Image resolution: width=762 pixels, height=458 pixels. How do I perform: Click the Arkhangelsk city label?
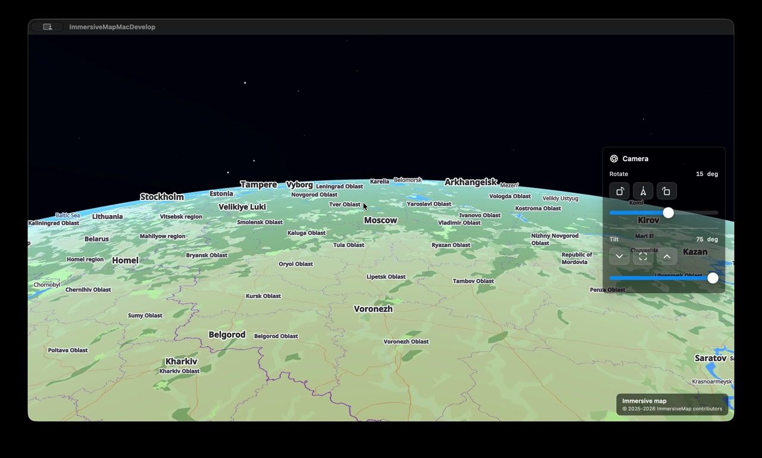pos(471,182)
